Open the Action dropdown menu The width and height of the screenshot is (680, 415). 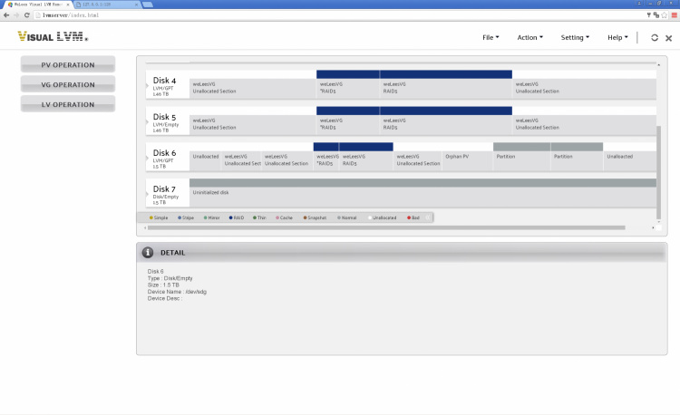click(529, 38)
